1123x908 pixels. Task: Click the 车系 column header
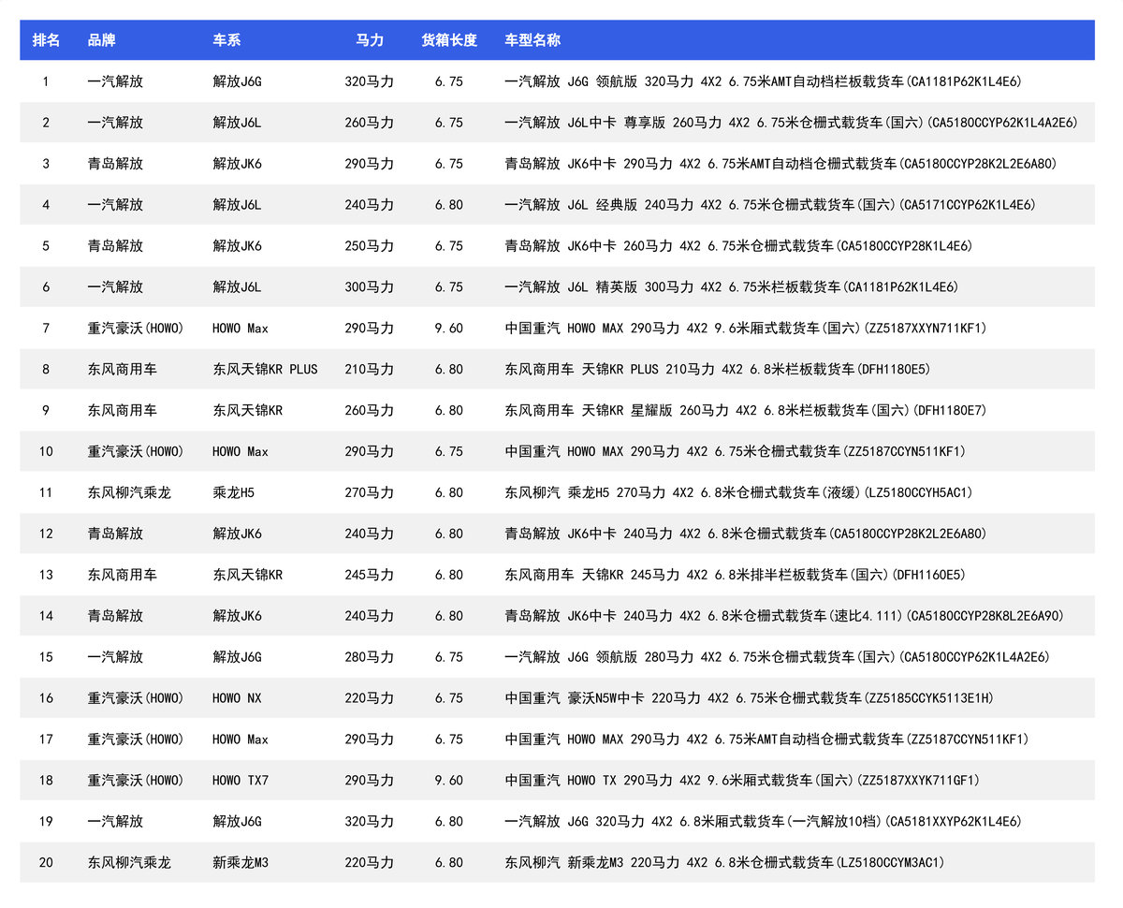[226, 40]
